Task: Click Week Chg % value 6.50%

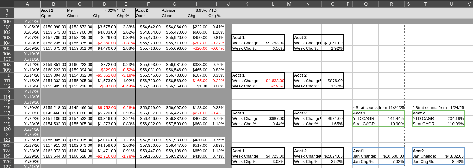Action: coord(273,48)
